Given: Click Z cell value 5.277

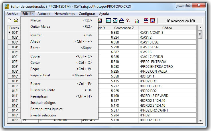Looking at the screenshot, I should (124, 86).
